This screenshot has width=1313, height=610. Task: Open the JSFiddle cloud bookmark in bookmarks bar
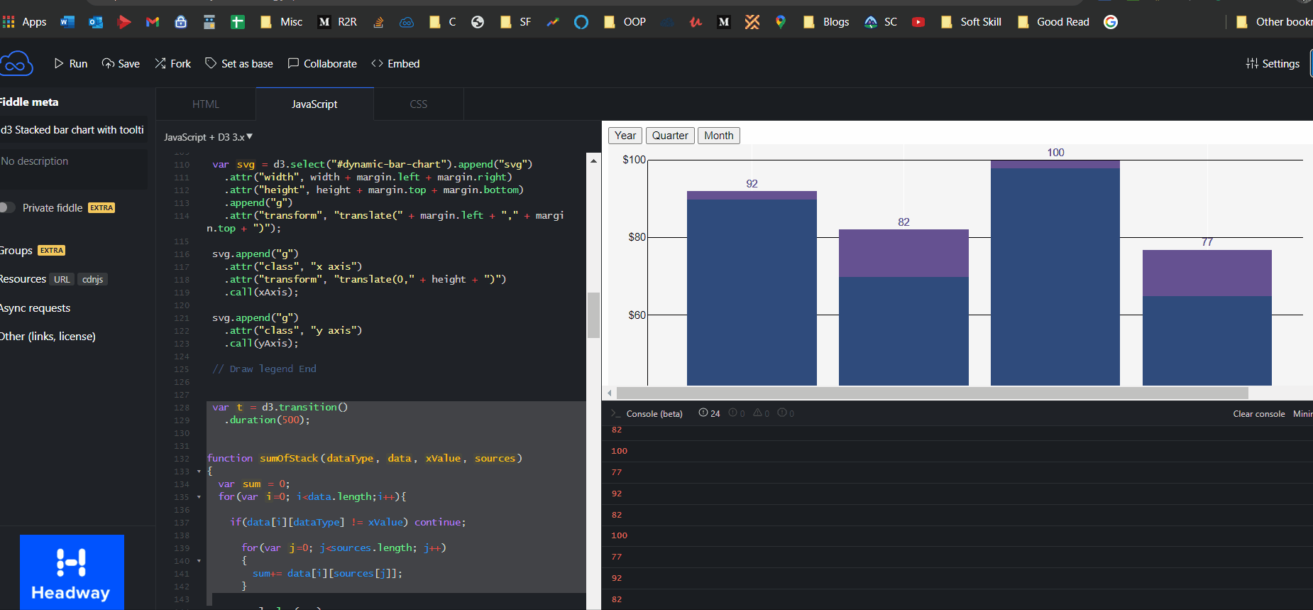[x=407, y=22]
